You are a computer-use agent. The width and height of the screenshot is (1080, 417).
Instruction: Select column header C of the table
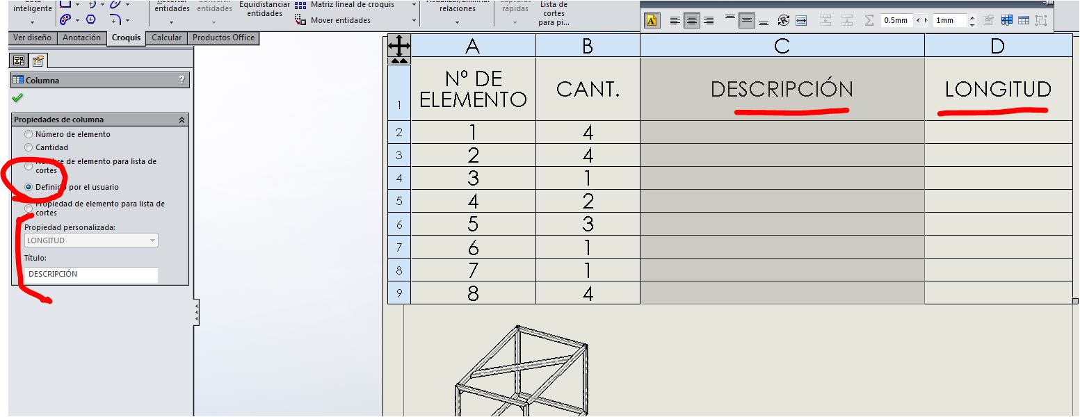782,46
